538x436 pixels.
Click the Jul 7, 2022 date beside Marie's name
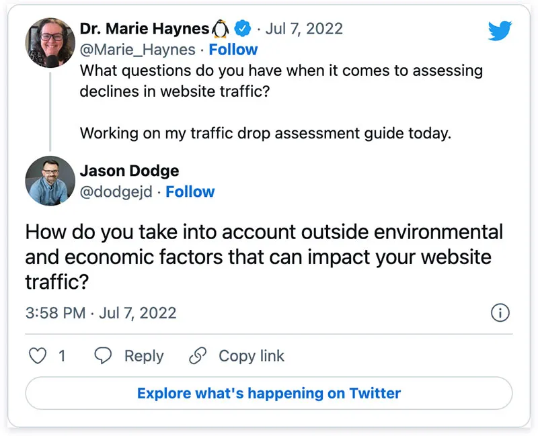click(x=304, y=29)
